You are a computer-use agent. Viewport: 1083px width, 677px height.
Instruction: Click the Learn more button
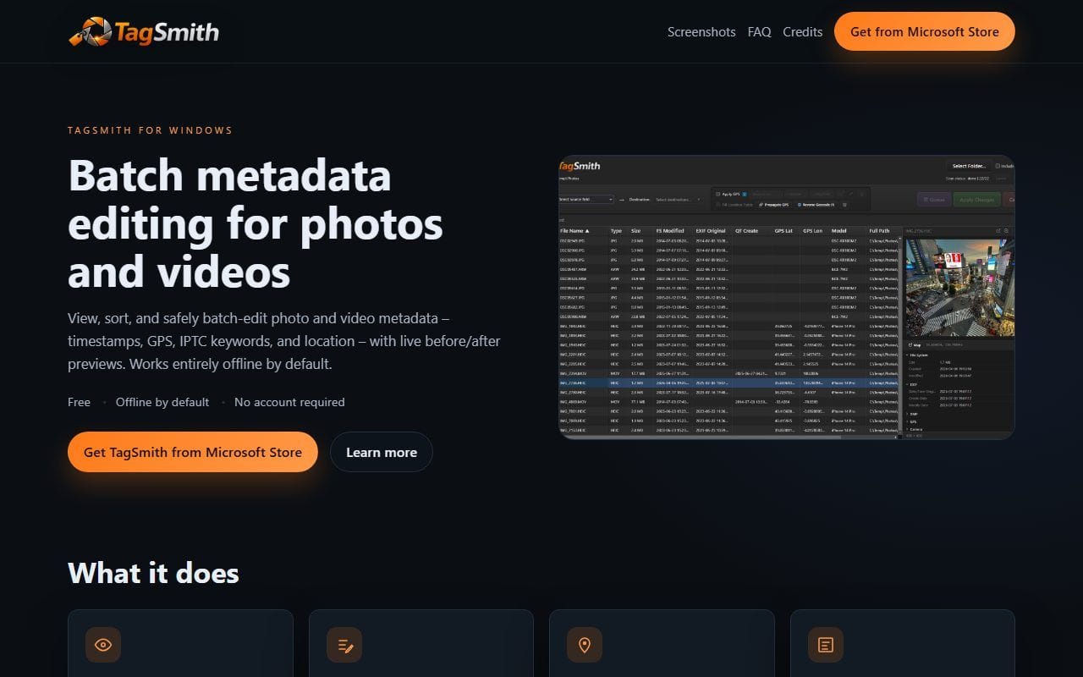[382, 452]
